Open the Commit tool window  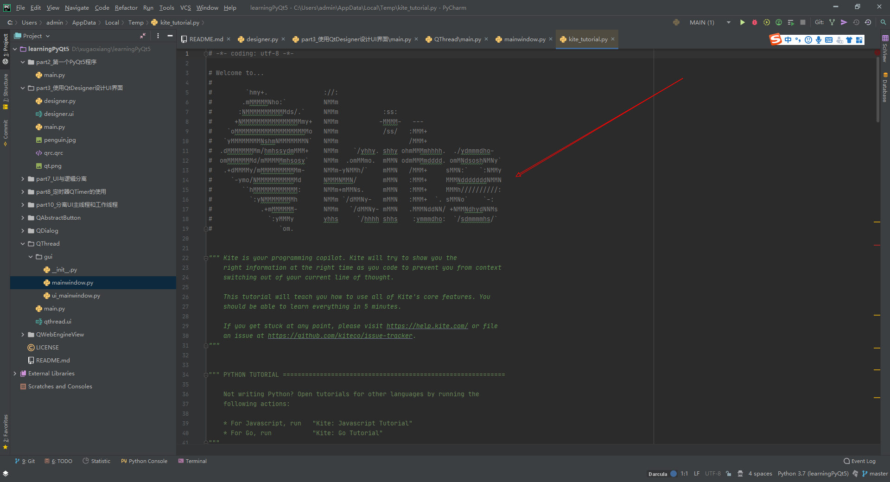[x=6, y=133]
